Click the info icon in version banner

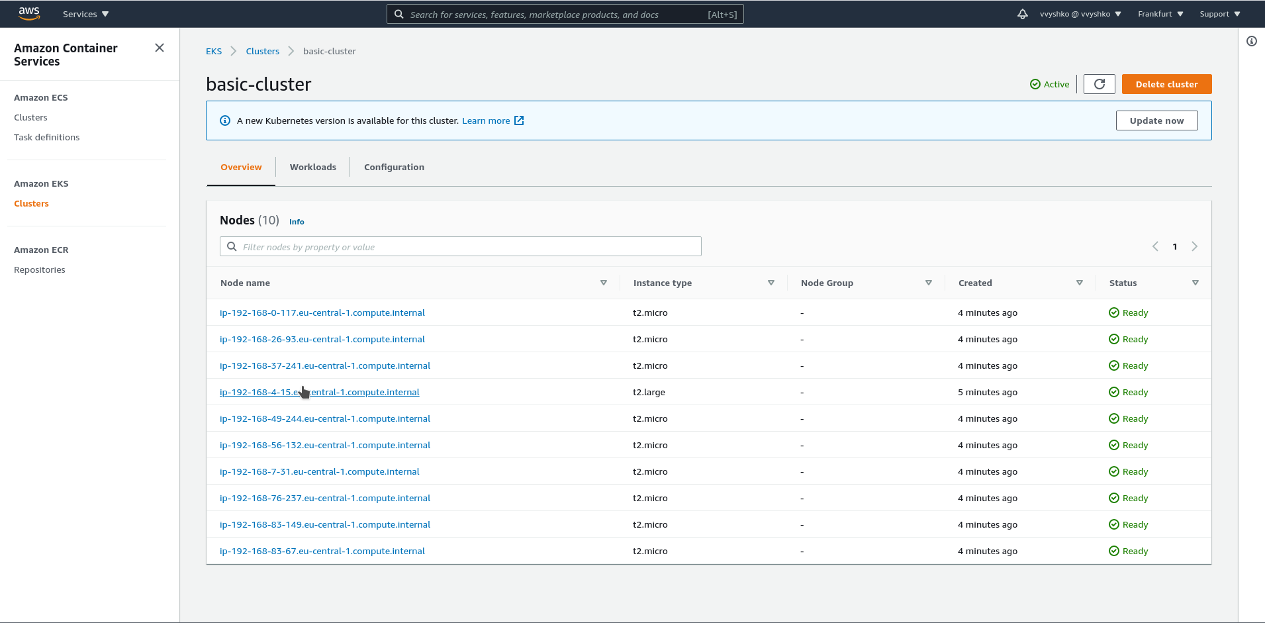[x=225, y=120]
